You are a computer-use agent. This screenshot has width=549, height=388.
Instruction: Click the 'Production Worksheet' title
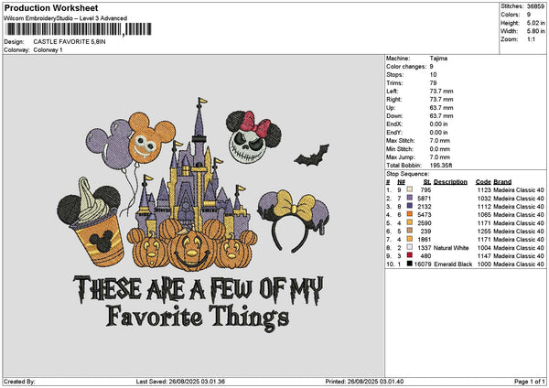pos(51,8)
